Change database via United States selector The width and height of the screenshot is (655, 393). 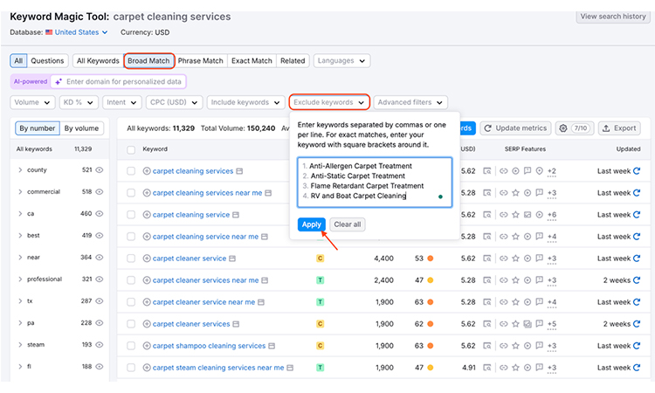(81, 32)
